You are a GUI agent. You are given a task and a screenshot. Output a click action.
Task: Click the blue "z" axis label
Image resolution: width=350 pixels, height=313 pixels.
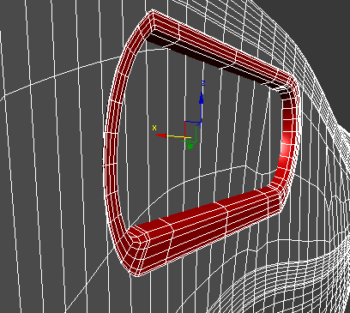click(x=203, y=83)
